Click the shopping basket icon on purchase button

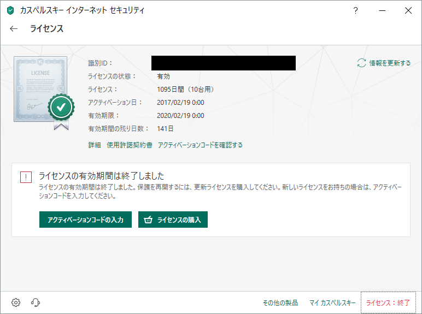148,220
